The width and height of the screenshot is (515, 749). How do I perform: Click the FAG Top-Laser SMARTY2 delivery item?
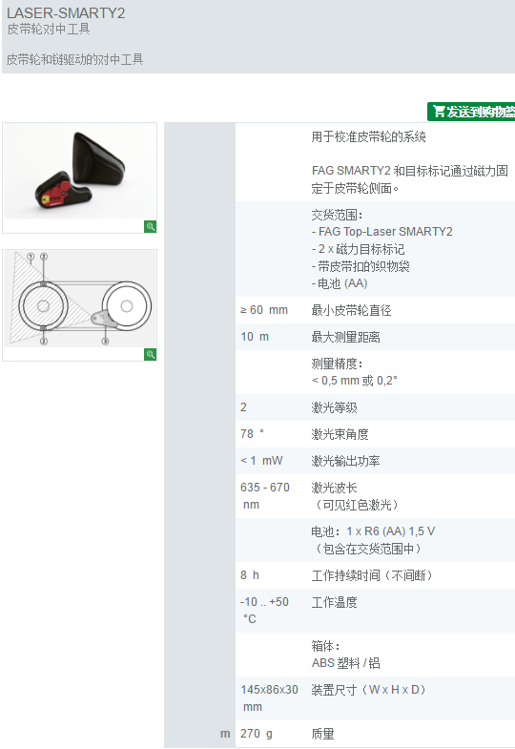click(381, 232)
